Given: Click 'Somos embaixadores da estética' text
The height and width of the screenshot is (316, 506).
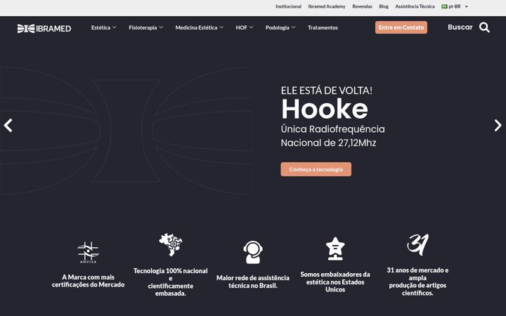Looking at the screenshot, I should coord(335,278).
